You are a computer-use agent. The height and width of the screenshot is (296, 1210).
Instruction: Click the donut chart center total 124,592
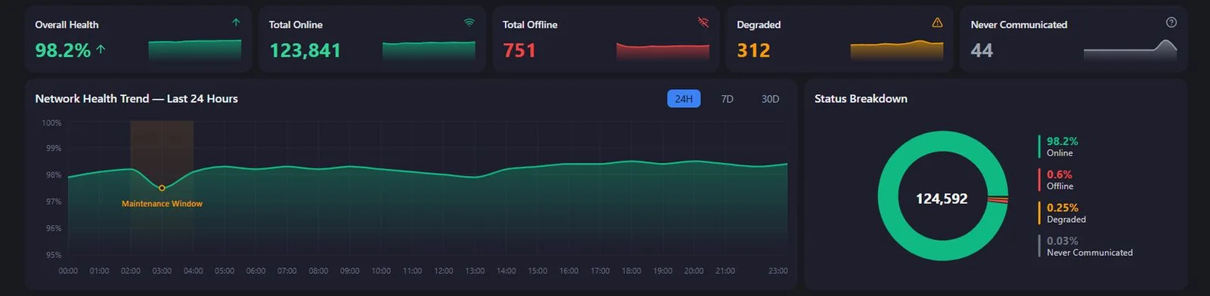point(942,199)
